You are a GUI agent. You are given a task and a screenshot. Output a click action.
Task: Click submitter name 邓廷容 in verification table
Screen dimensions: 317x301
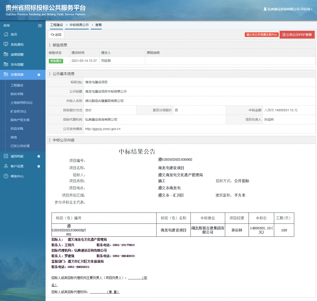point(106,61)
